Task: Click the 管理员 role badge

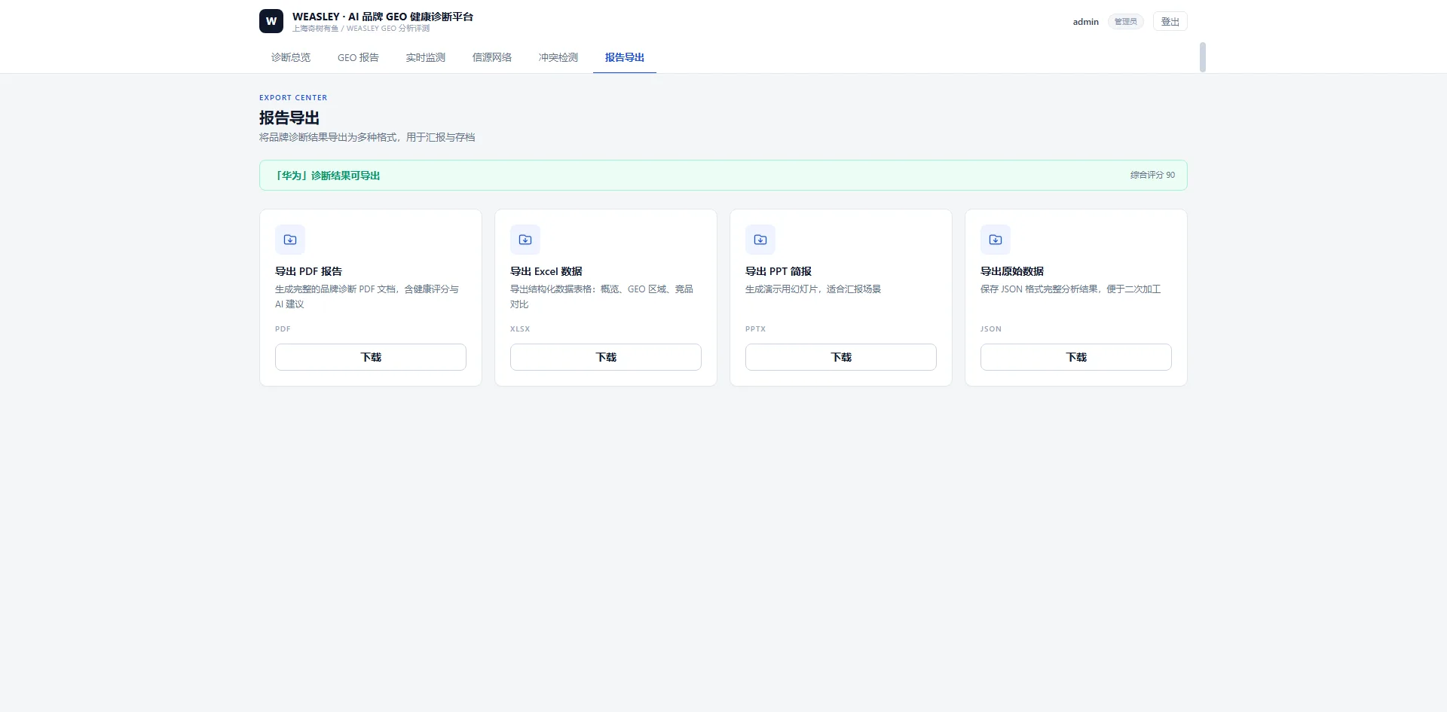Action: click(x=1126, y=22)
